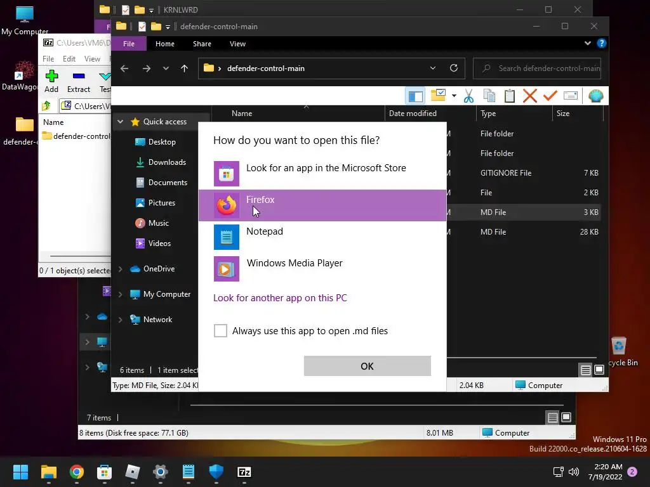Open dropdown arrow beside folder options icon
This screenshot has height=487, width=650.
(x=454, y=96)
